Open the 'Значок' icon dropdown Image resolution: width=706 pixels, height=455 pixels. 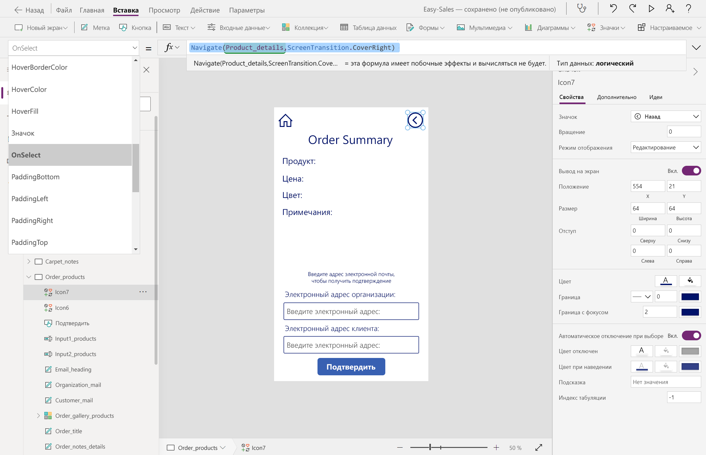pos(666,116)
